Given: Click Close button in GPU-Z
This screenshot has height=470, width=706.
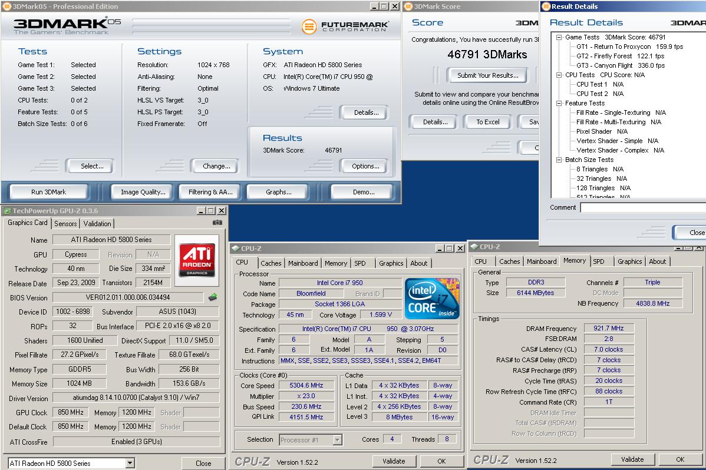Looking at the screenshot, I should 203,463.
